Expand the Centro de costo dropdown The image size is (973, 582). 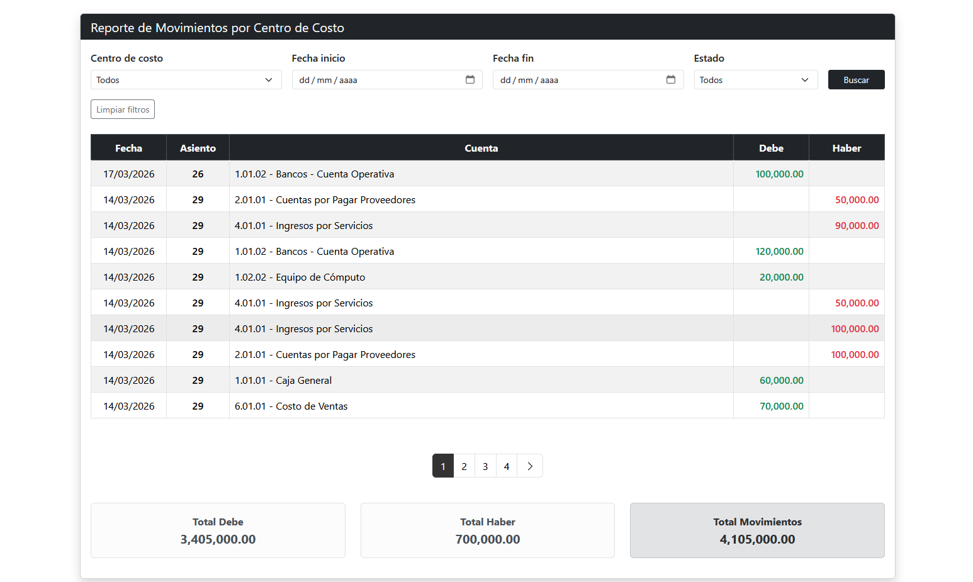[x=186, y=80]
